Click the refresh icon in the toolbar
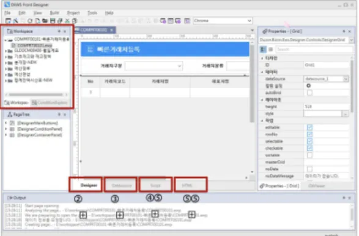Viewport: 359px width, 236px height. (x=30, y=21)
